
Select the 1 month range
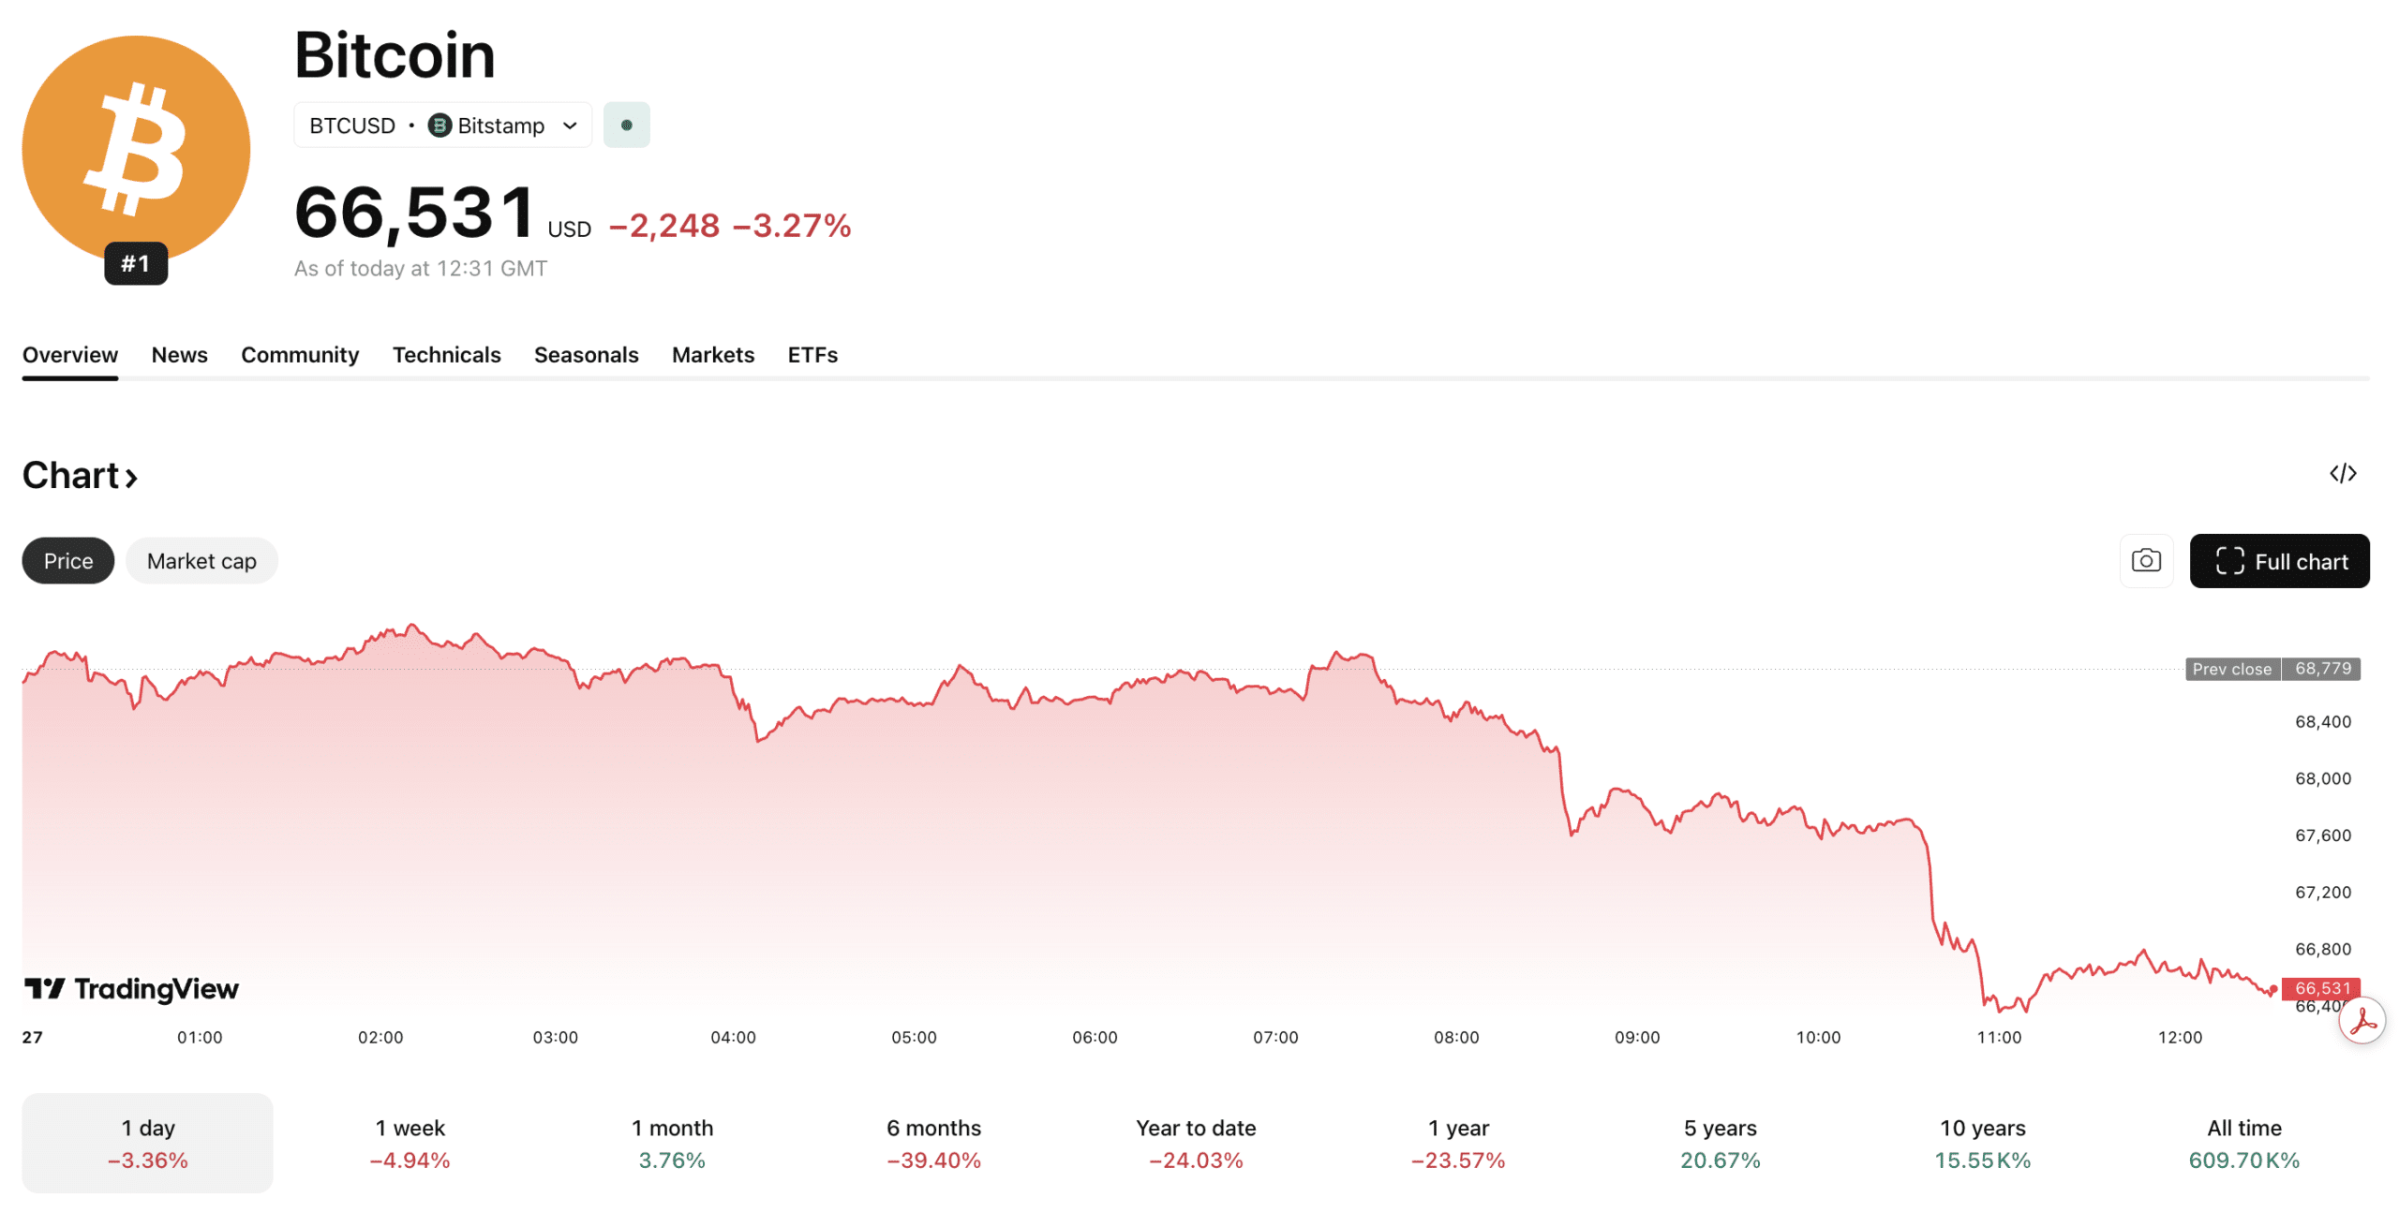(x=672, y=1142)
